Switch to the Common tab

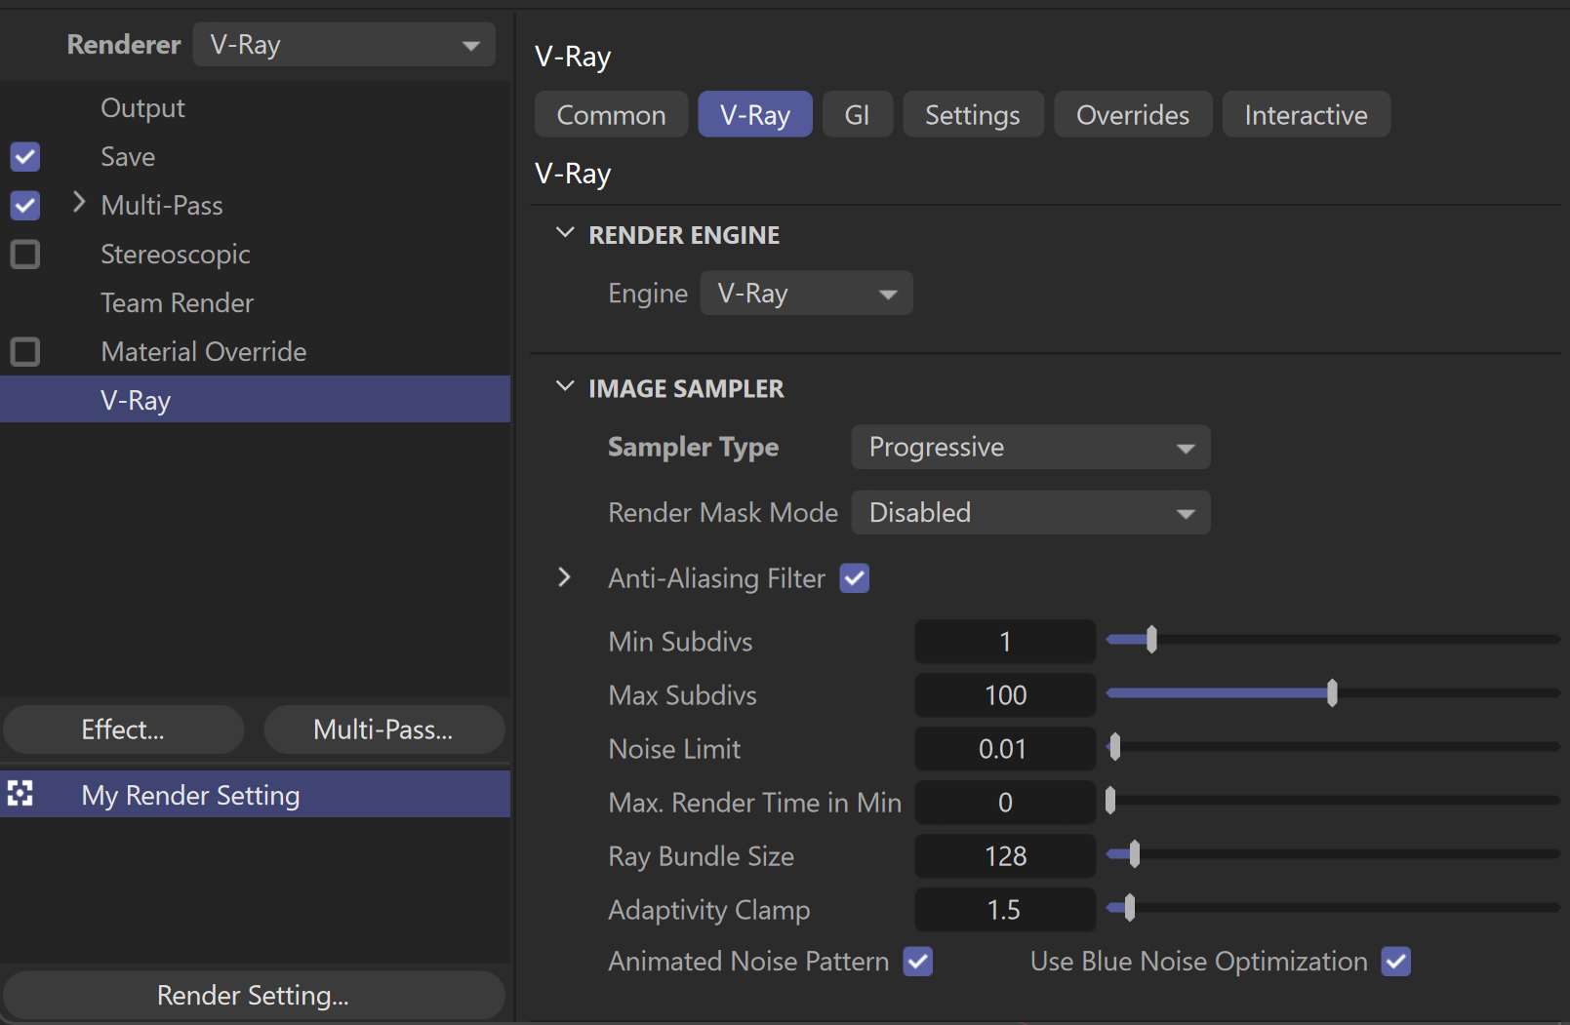coord(612,115)
